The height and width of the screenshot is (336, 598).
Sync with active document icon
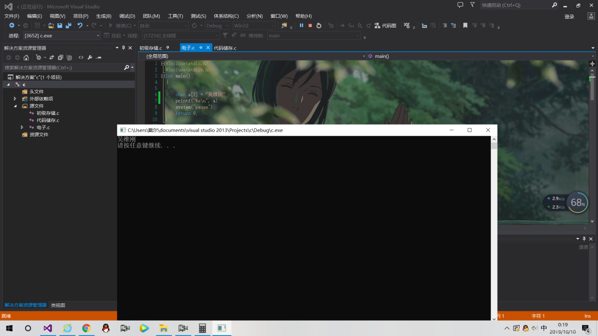[x=52, y=57]
